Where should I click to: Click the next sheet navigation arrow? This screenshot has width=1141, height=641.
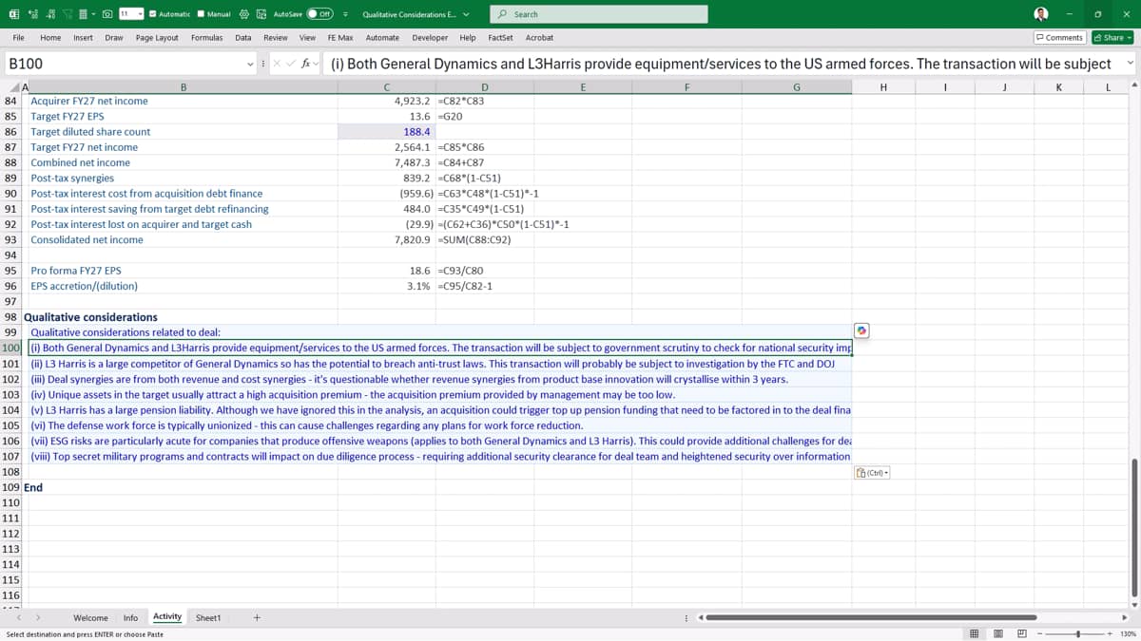click(x=39, y=617)
